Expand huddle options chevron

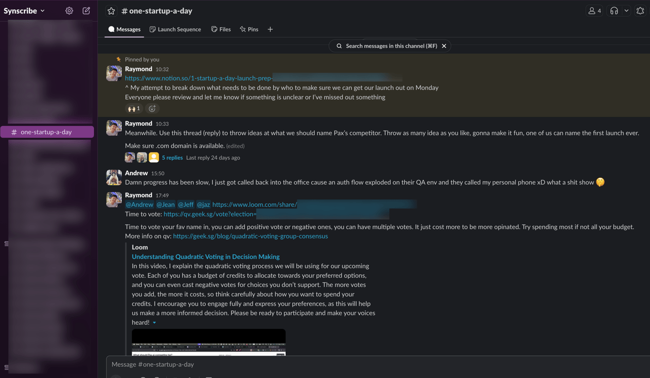626,11
